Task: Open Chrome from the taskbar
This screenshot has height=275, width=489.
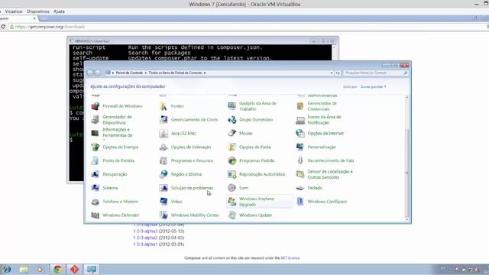Action: pyautogui.click(x=57, y=270)
